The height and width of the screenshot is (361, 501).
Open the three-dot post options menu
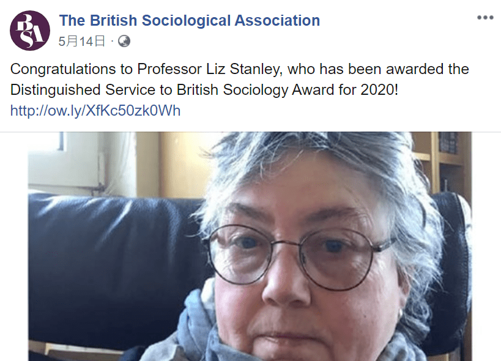(485, 18)
